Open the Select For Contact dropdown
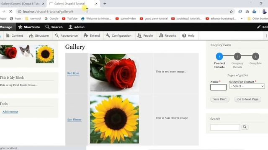Viewport: 268px width, 150px height. point(247,86)
